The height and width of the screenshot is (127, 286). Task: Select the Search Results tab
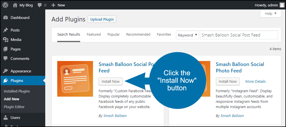coord(69,34)
